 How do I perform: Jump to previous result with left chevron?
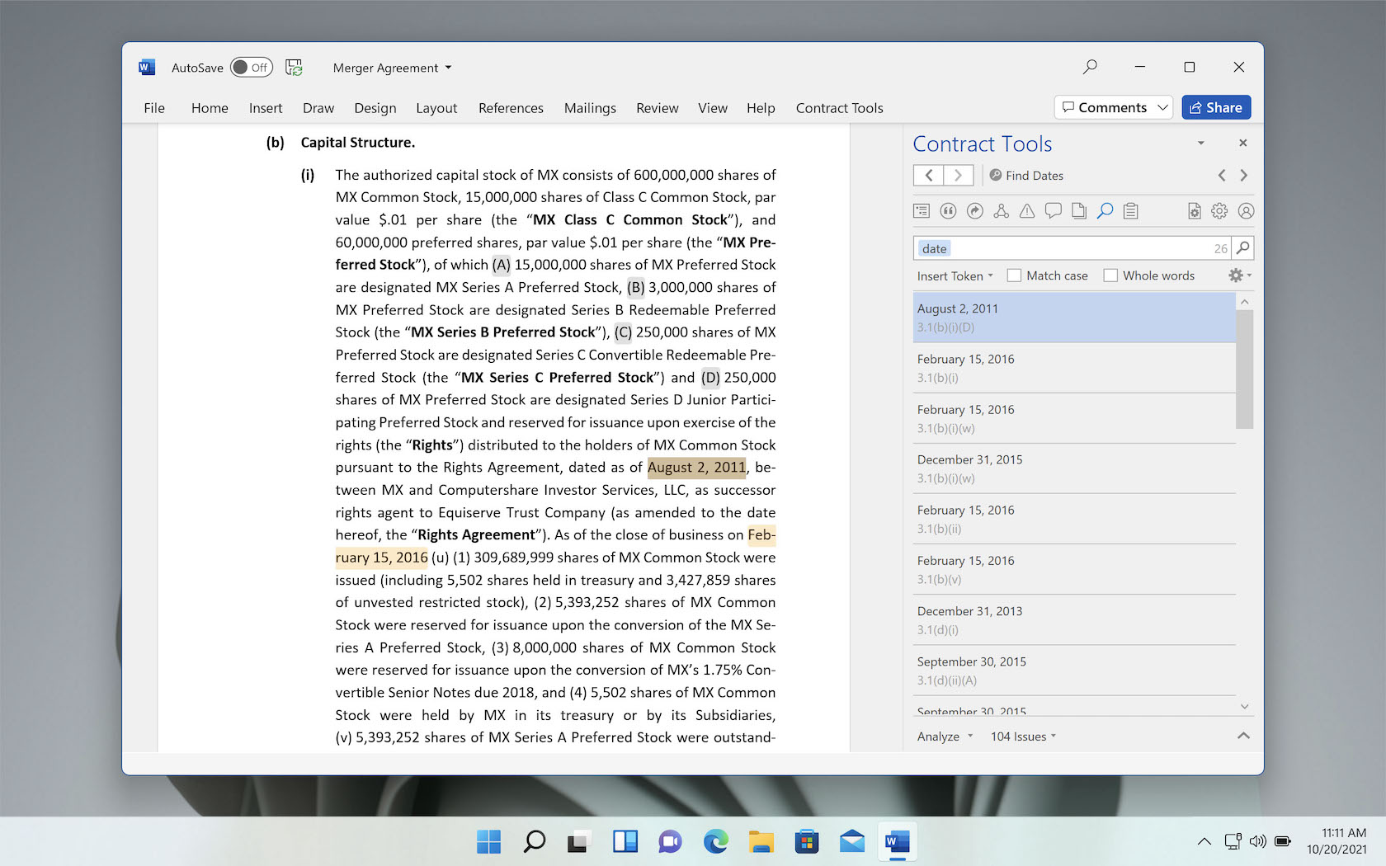tap(1222, 175)
